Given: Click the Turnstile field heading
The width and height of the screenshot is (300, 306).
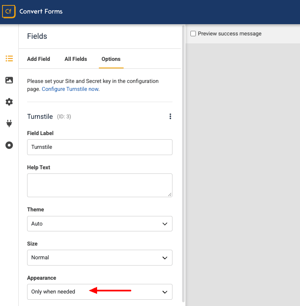Looking at the screenshot, I should click(x=40, y=116).
